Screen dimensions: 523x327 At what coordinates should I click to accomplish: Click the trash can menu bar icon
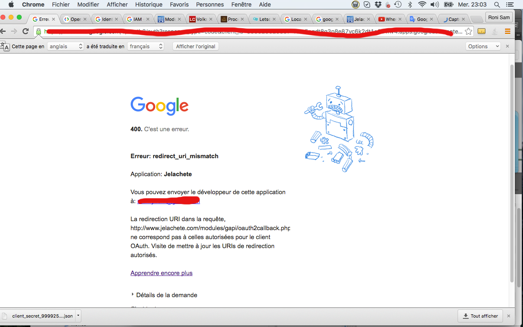click(x=356, y=4)
